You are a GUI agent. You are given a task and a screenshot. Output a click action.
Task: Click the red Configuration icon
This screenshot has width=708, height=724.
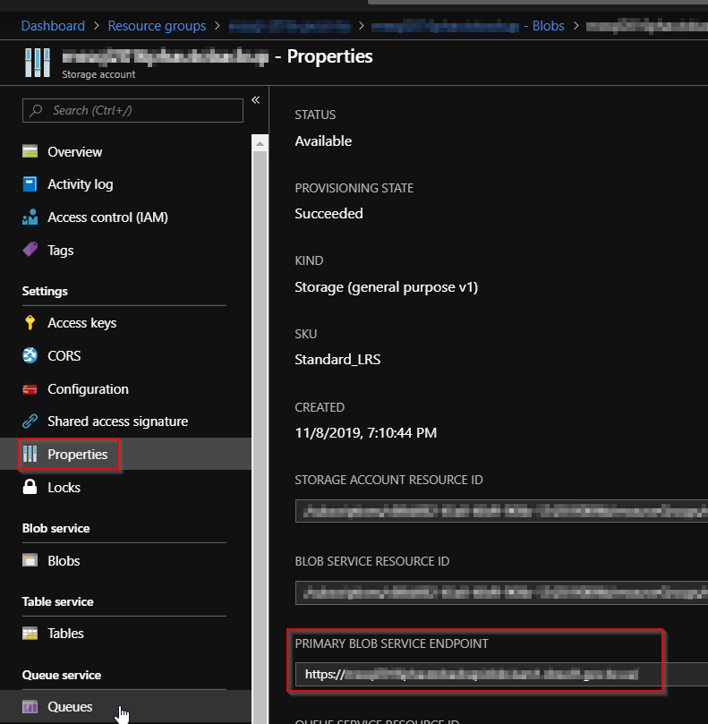coord(30,389)
